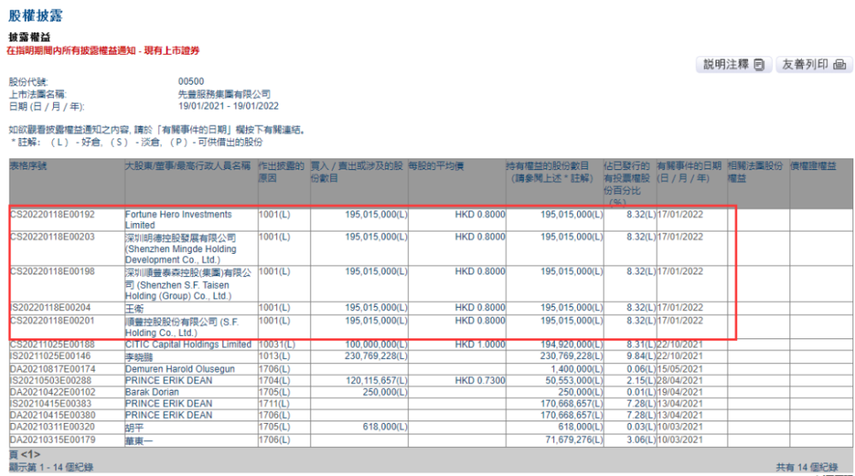Open form DA20210415E00380
Viewport: 855px width, 476px height.
click(x=53, y=415)
